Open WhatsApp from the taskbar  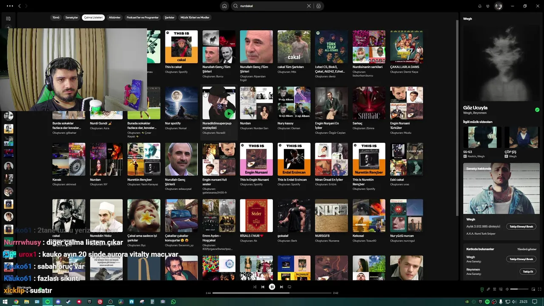point(173,302)
